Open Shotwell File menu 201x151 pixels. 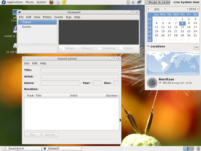click(x=21, y=17)
